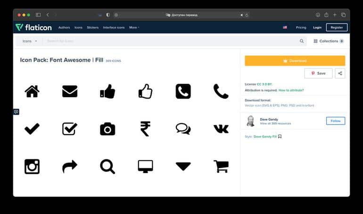This screenshot has width=363, height=214.
Task: Expand the Icons search type dropdown
Action: (29, 41)
